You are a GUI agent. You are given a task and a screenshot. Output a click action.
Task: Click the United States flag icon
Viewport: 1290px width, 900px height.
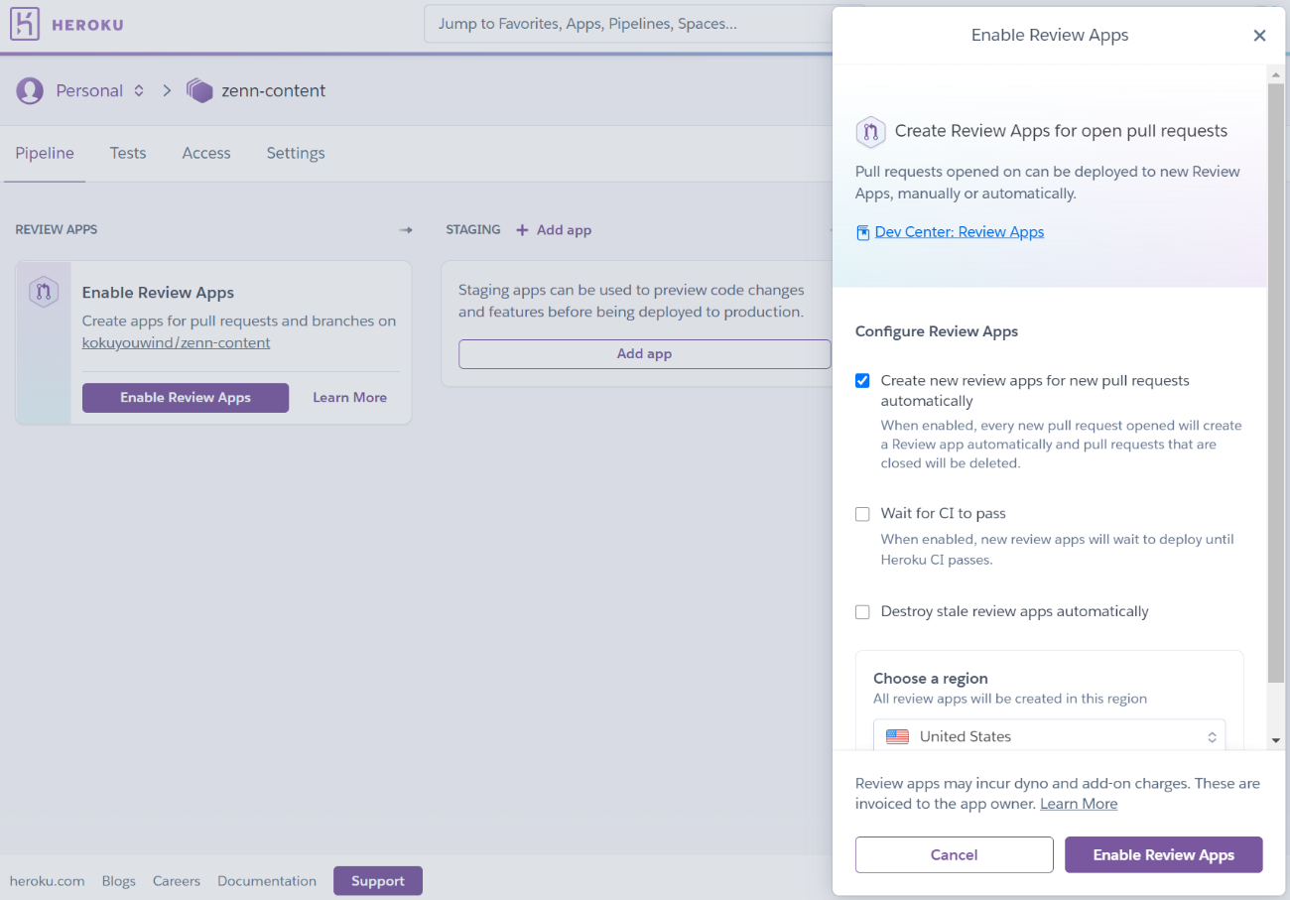[897, 736]
